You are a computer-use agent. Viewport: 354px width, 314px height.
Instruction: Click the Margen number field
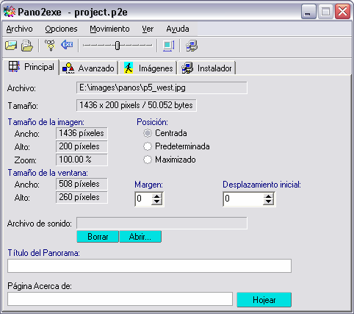144,199
